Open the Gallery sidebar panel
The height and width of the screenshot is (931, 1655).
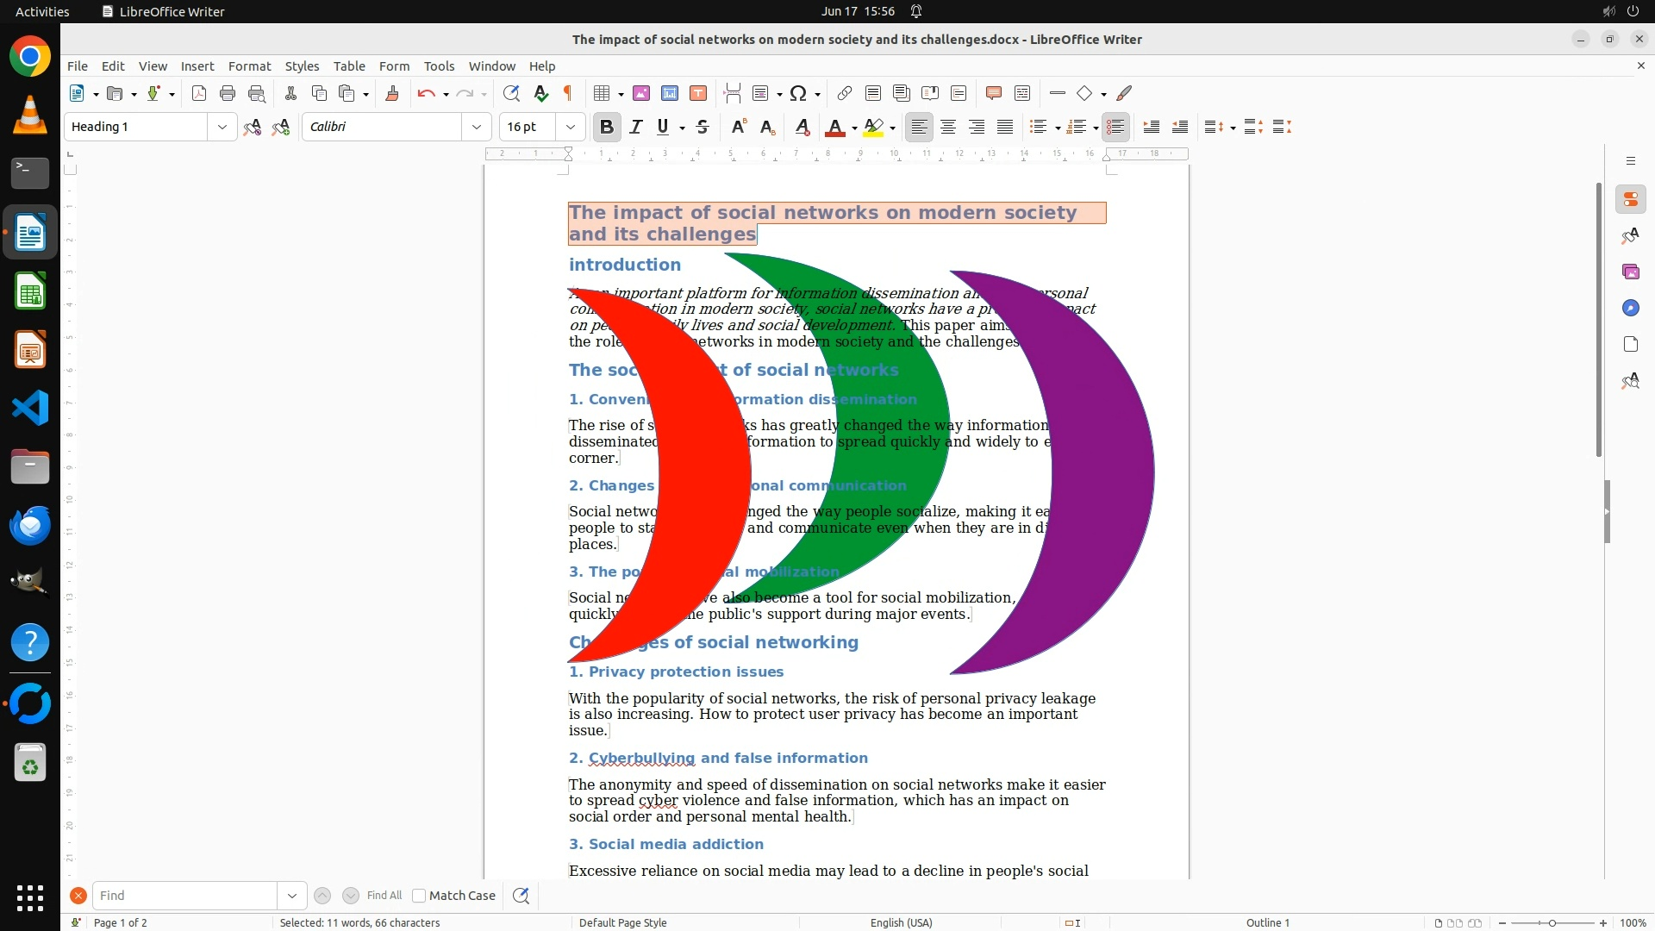click(x=1630, y=272)
